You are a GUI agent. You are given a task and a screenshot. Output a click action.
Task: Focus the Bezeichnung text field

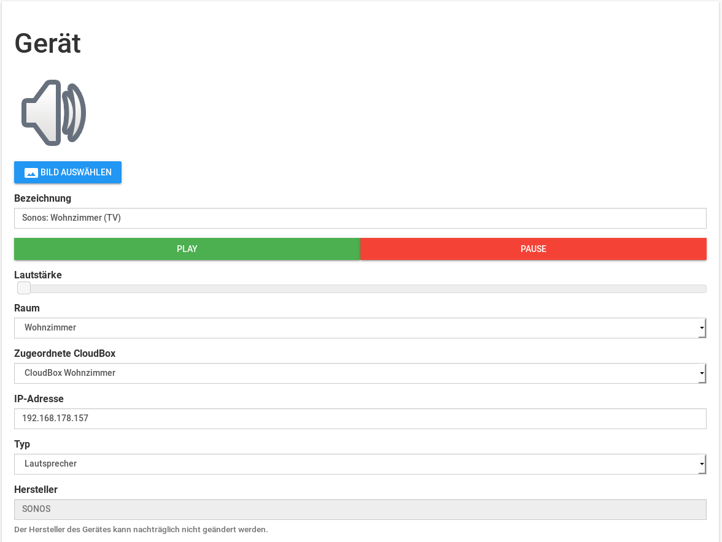(x=360, y=218)
